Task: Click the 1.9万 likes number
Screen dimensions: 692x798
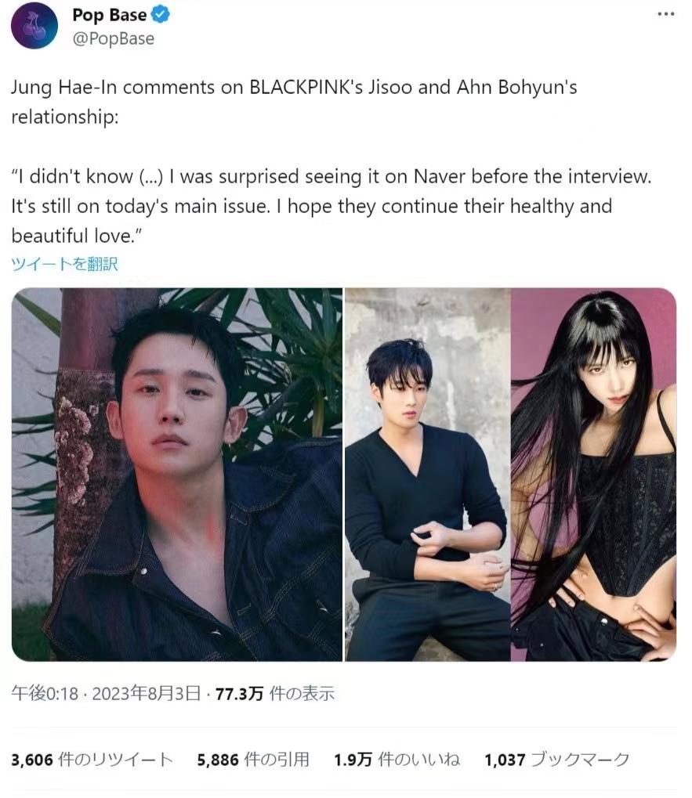Action: tap(353, 760)
